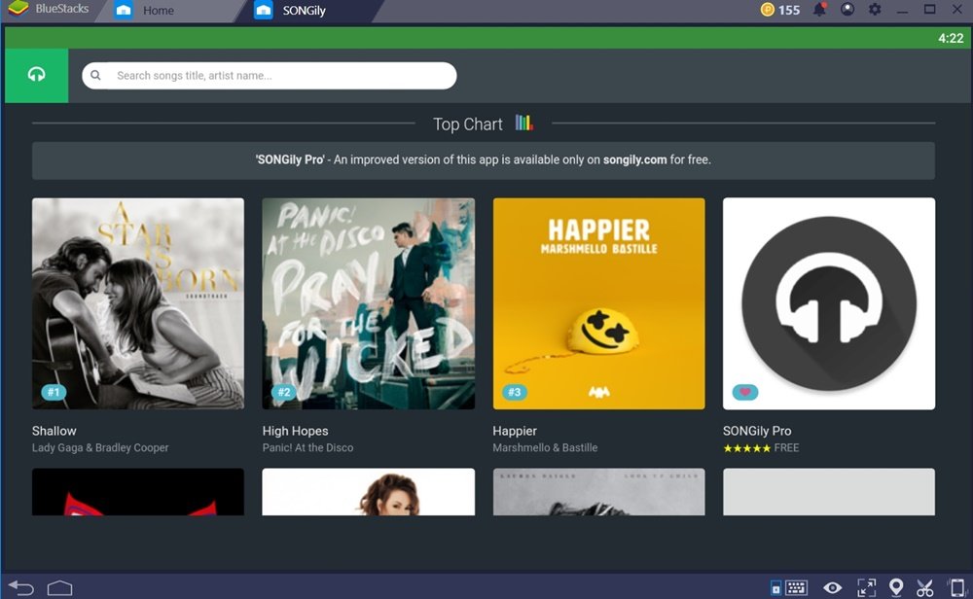This screenshot has width=973, height=599.
Task: Open the SONGily Pro banner
Action: click(x=484, y=160)
